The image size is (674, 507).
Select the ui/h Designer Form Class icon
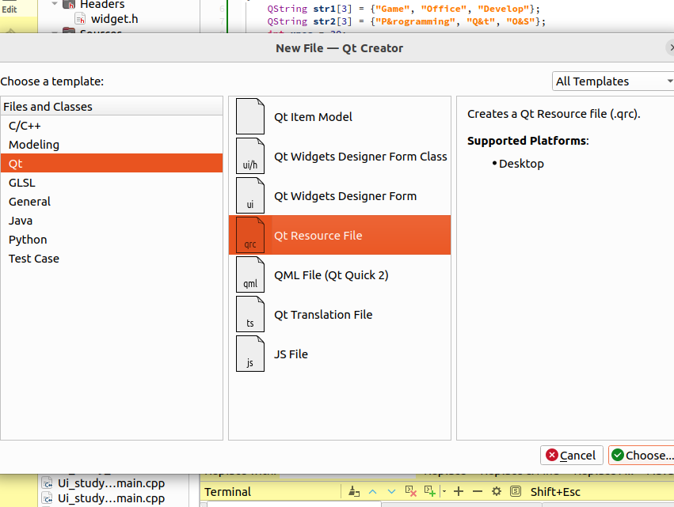[x=250, y=156]
